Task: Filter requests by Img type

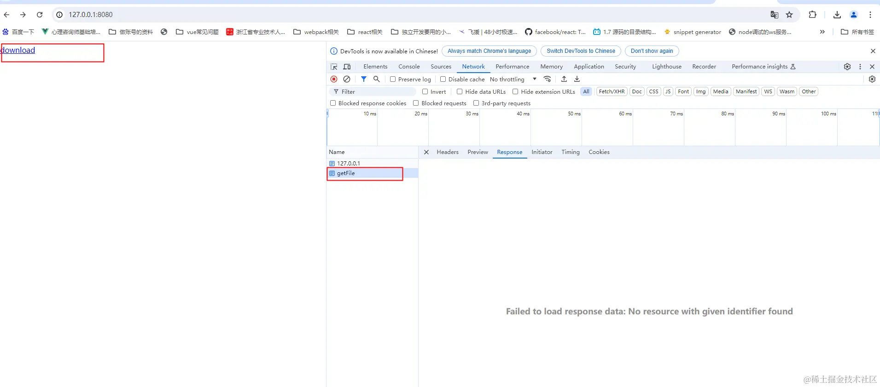Action: pos(701,91)
